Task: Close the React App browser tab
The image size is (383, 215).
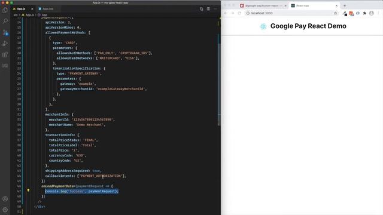Action: [x=336, y=5]
